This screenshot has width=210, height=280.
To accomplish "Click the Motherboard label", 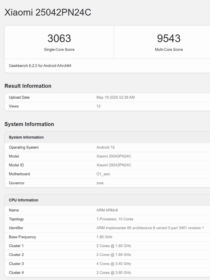I will coord(19,174).
